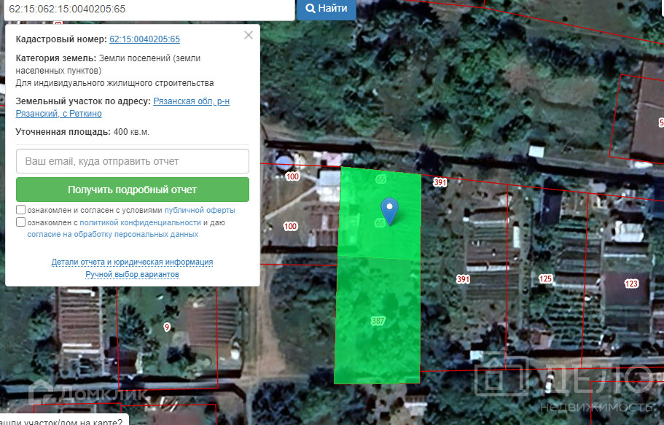The height and width of the screenshot is (425, 664).
Task: Check the privacy policy consent checkbox
Action: pyautogui.click(x=20, y=222)
